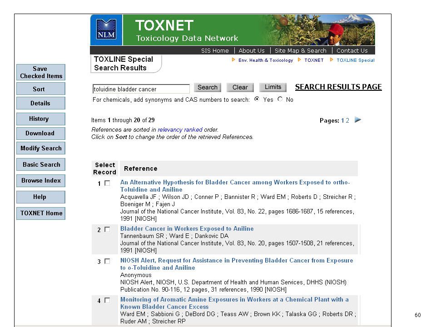Choose No for synonyms and CAS numbers

point(280,99)
